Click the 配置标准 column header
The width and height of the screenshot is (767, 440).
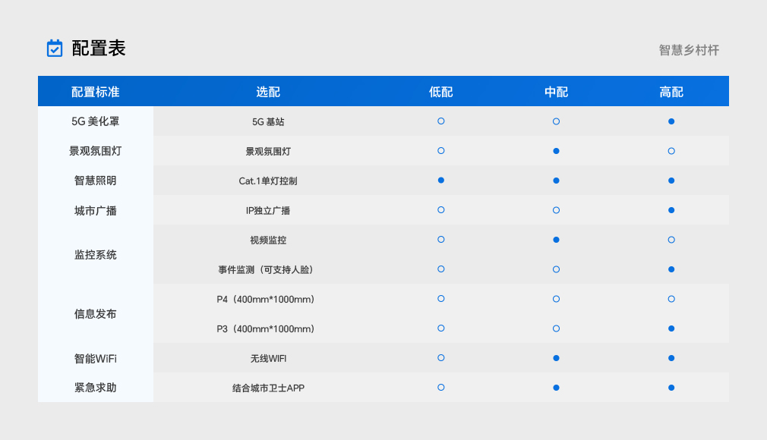pos(96,92)
